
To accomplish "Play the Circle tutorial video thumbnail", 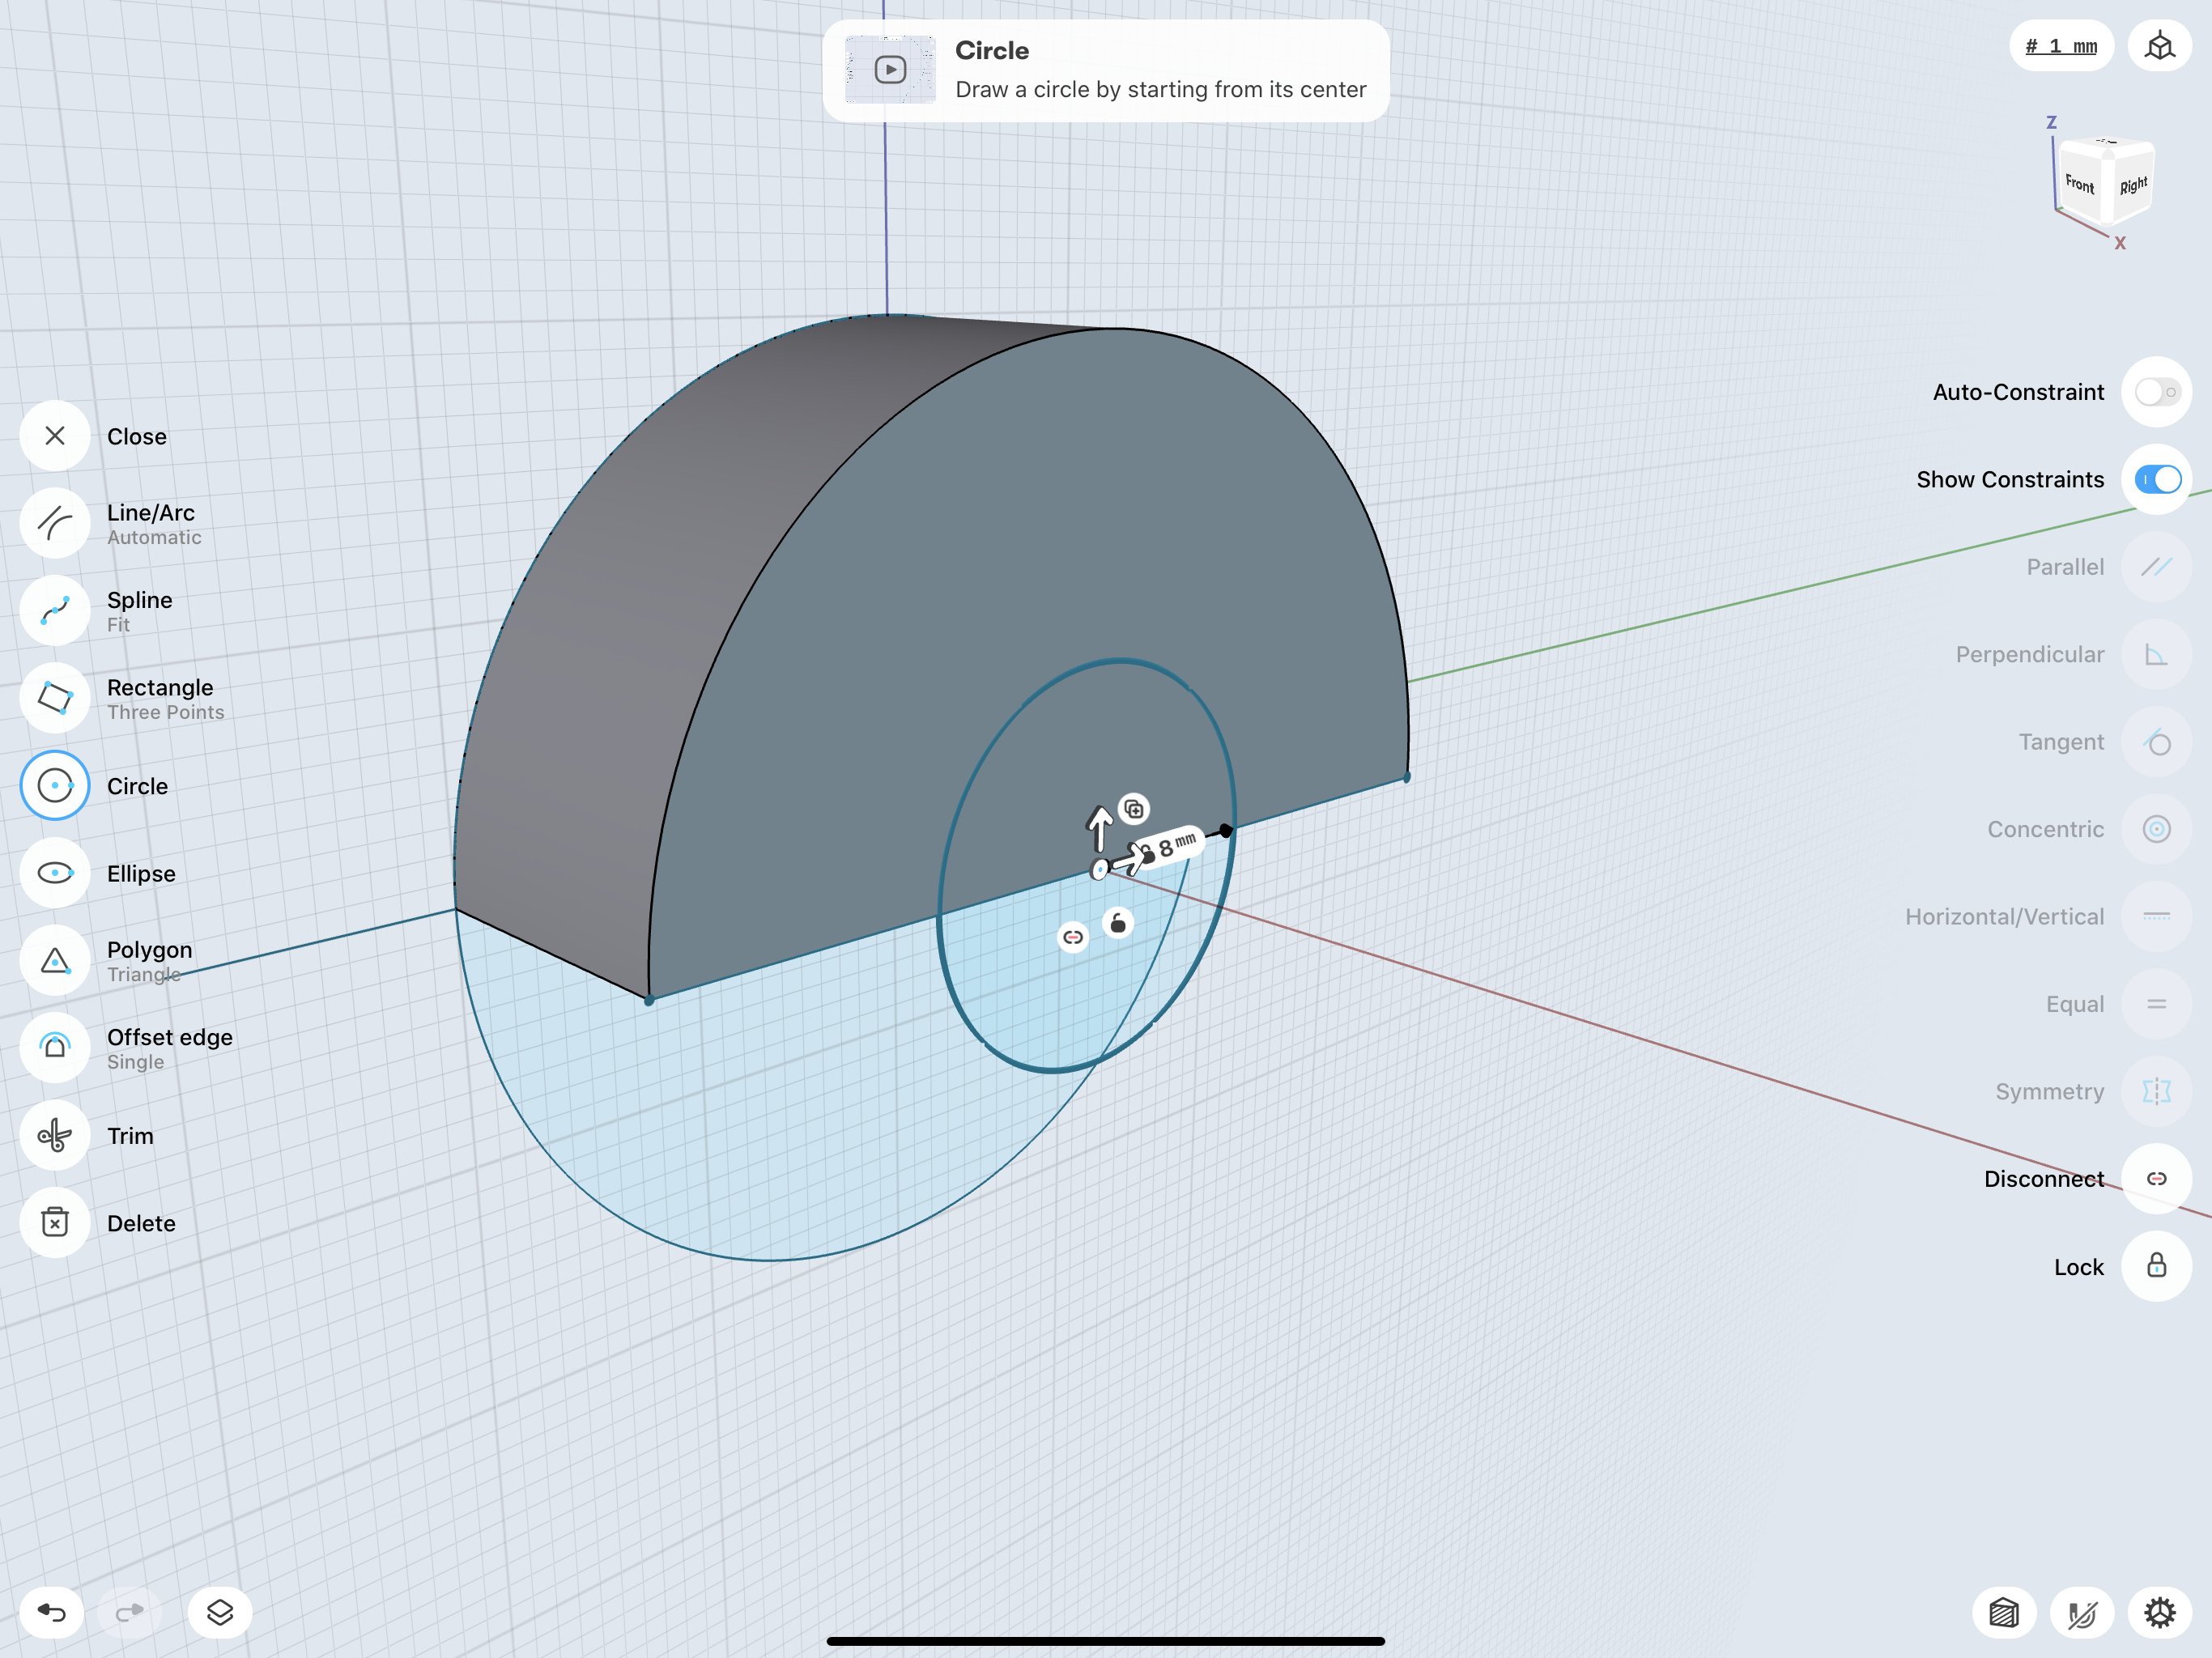I will pyautogui.click(x=889, y=70).
